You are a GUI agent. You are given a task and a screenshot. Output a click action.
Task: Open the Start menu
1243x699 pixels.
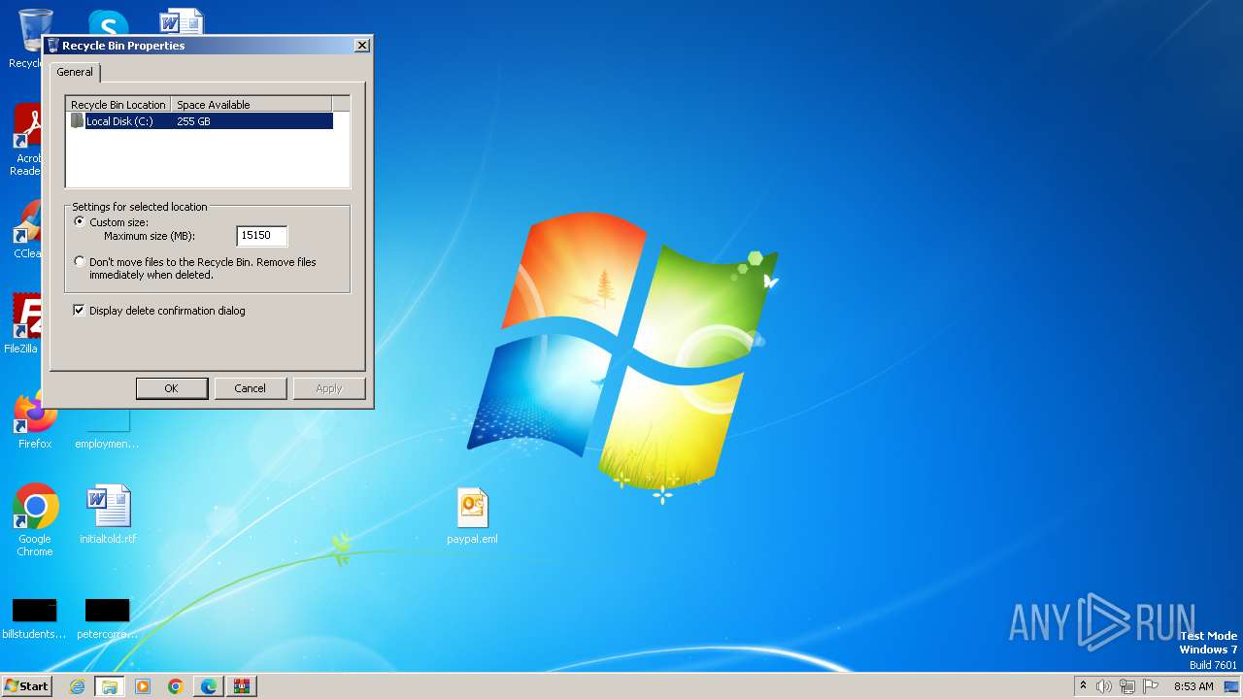point(26,686)
